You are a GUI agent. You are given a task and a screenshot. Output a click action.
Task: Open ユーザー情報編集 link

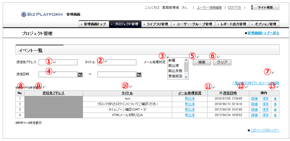pos(209,8)
